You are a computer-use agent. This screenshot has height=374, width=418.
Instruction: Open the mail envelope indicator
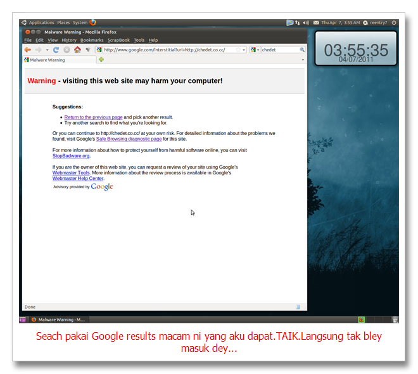coord(316,23)
